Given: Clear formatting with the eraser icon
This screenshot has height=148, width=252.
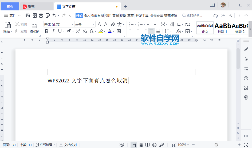Looking at the screenshot, I should point(113,24).
